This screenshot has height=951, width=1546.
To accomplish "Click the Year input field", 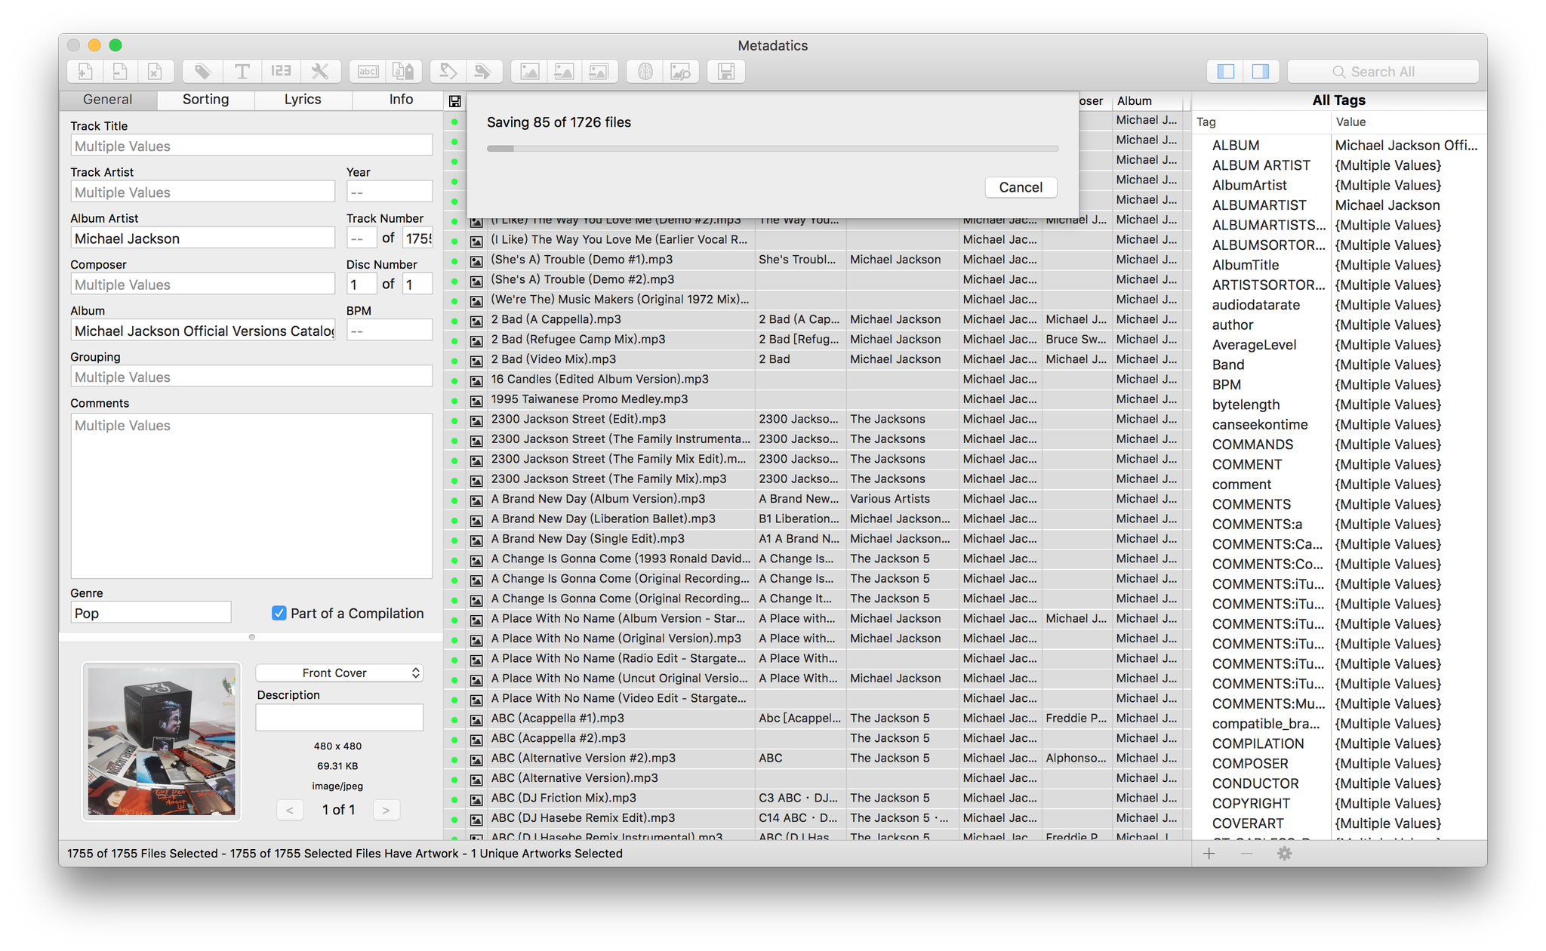I will point(390,192).
